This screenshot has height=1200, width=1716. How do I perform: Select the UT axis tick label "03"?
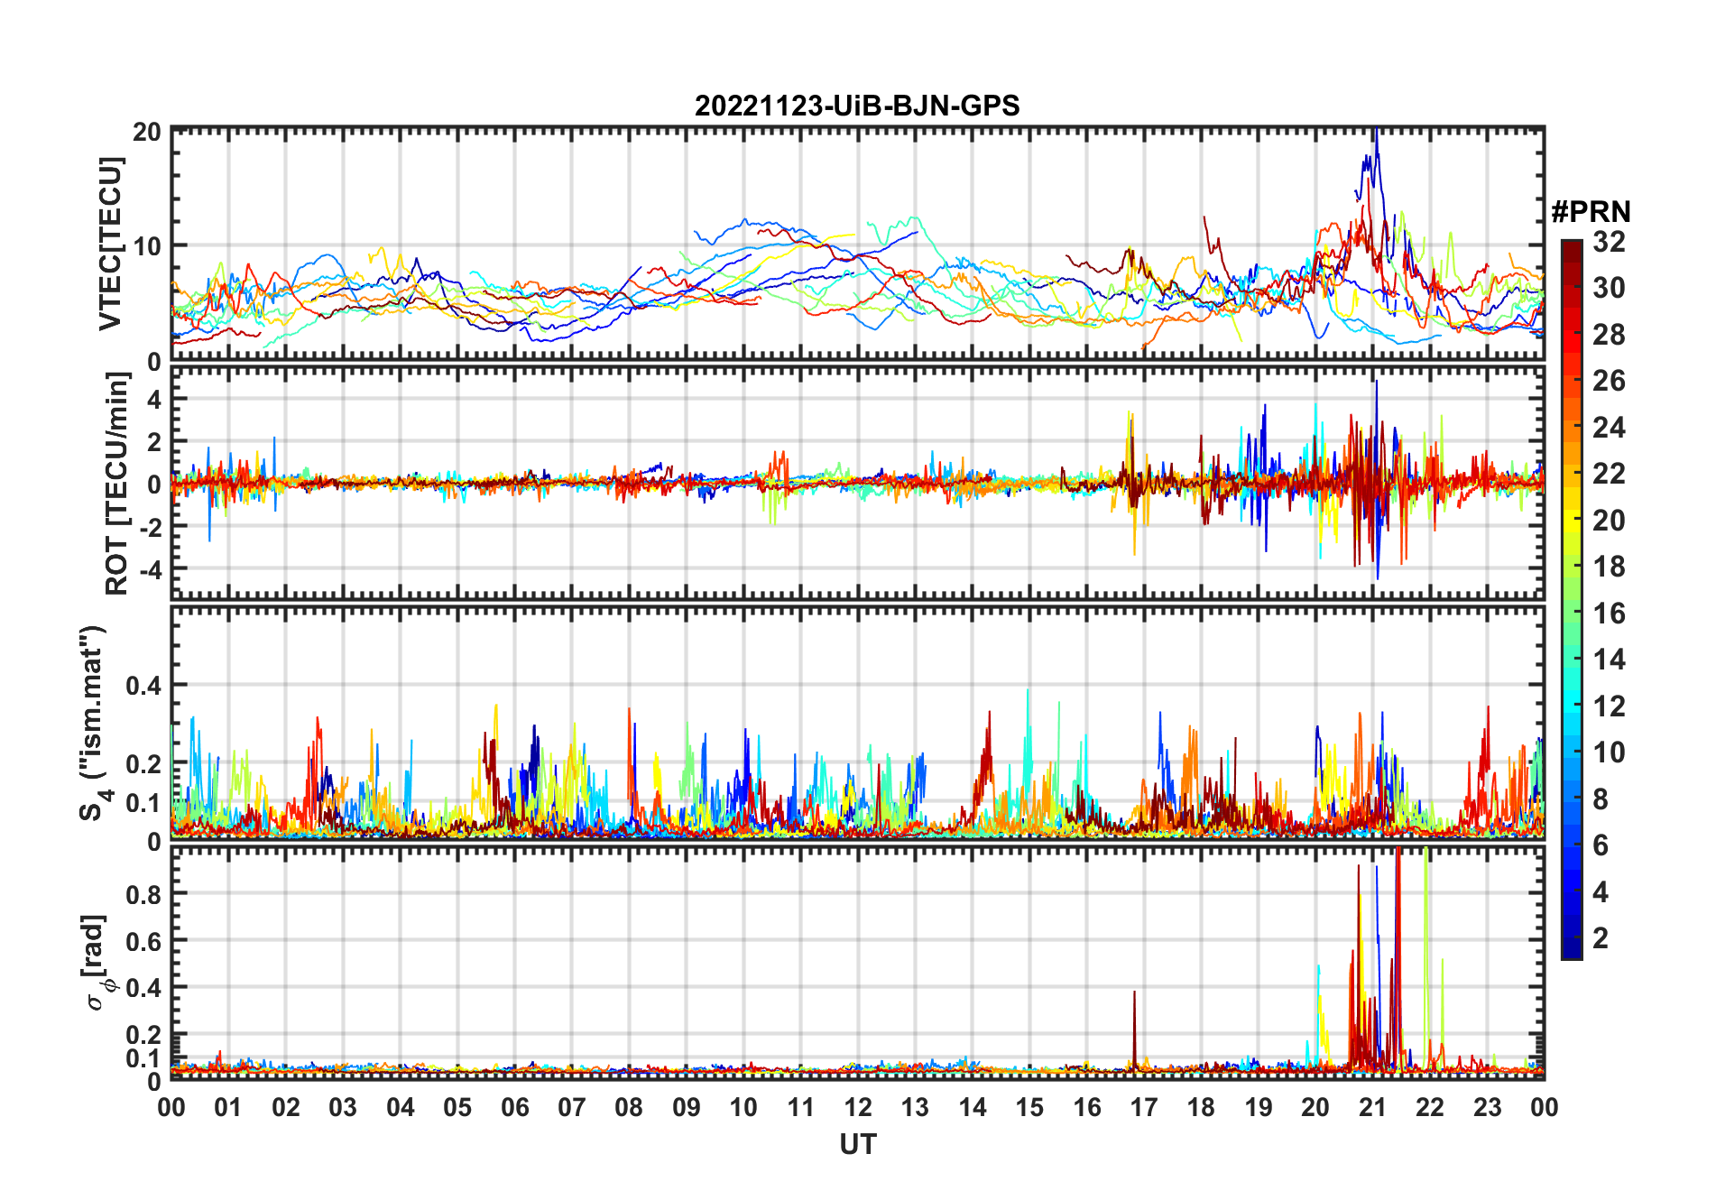tap(343, 1108)
